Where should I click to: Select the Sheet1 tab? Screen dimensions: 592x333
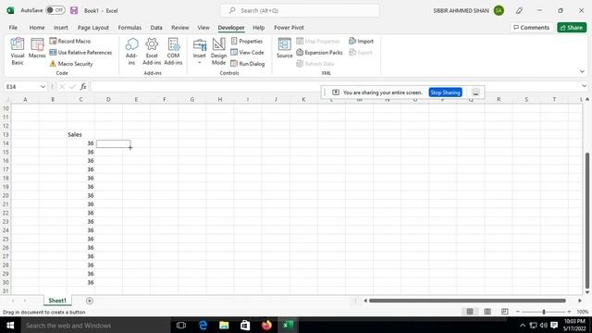(x=57, y=301)
